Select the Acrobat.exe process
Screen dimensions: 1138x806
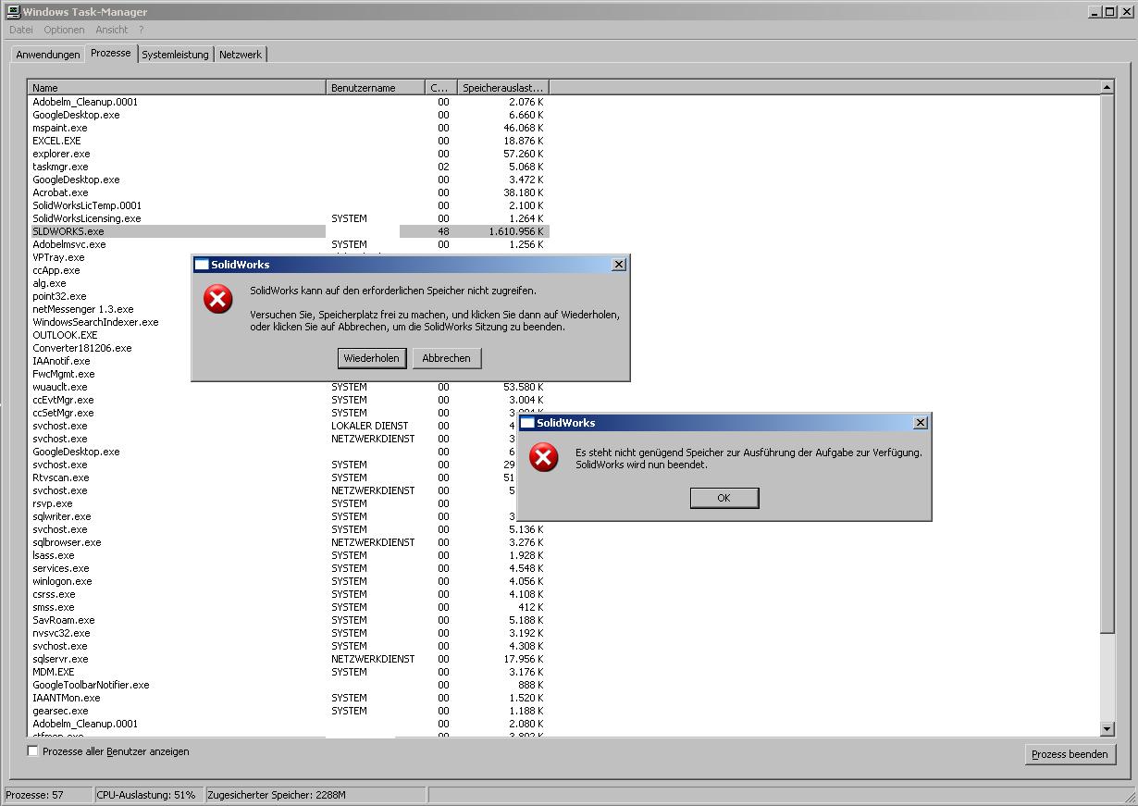[60, 192]
